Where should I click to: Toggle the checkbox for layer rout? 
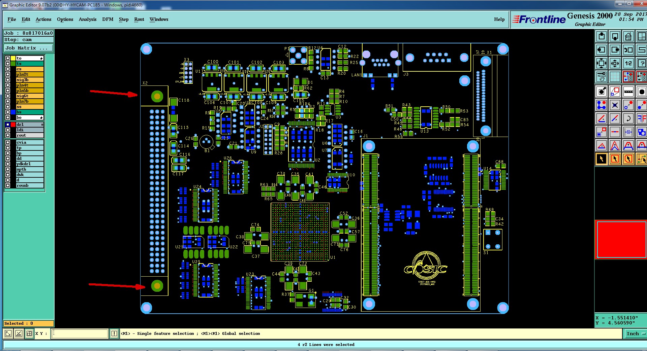pyautogui.click(x=8, y=135)
